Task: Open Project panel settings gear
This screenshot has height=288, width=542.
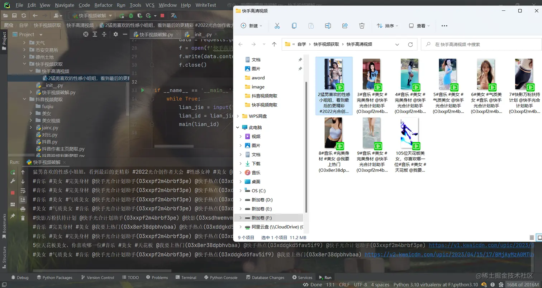Action: tap(115, 34)
